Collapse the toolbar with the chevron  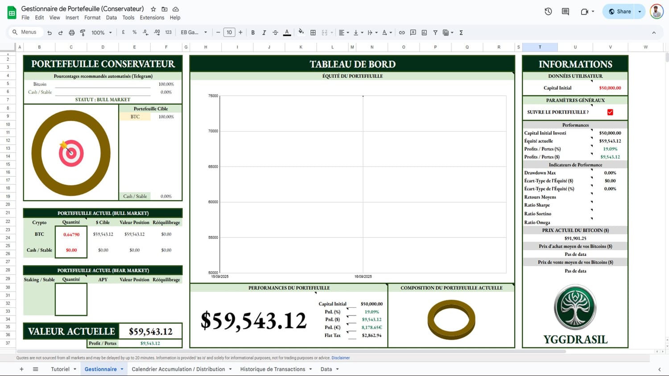coord(654,33)
